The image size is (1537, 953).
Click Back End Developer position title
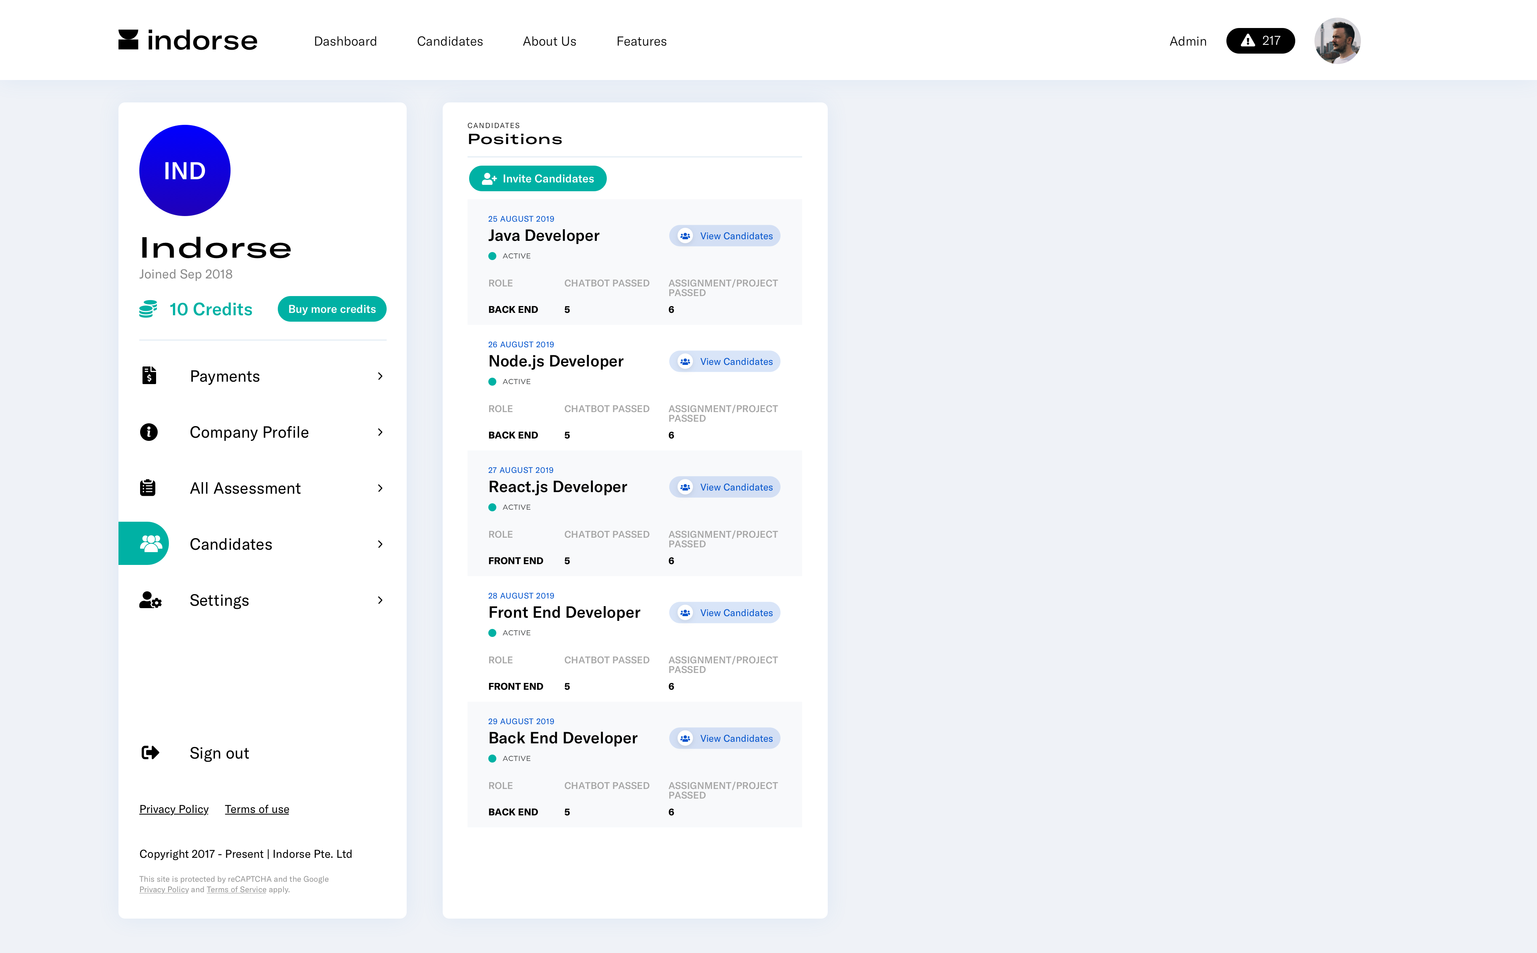(x=562, y=738)
